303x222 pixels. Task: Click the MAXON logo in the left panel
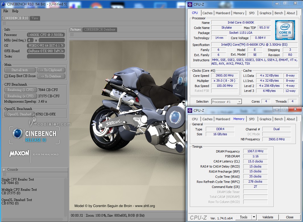coord(19,153)
